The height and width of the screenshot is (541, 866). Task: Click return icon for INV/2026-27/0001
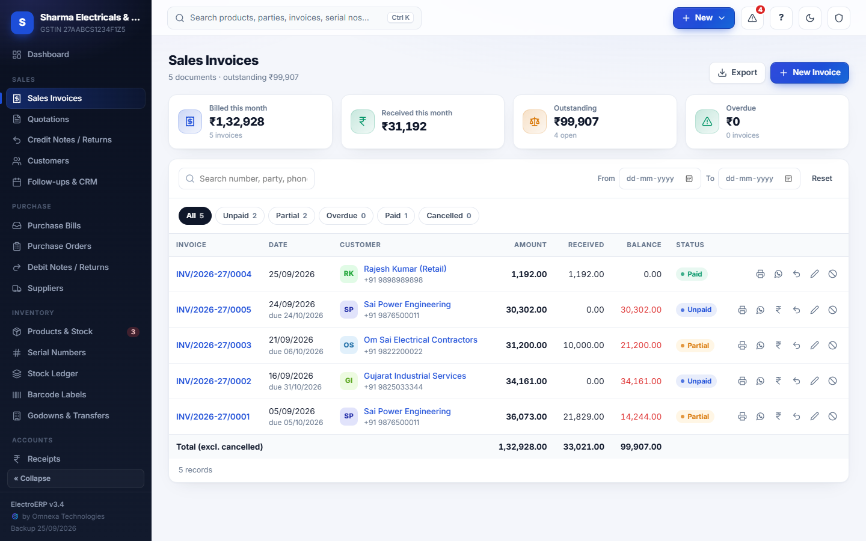[x=796, y=417]
